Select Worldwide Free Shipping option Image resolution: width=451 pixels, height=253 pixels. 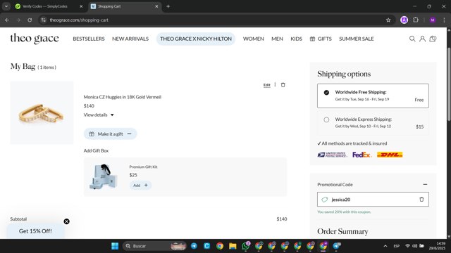point(373,96)
